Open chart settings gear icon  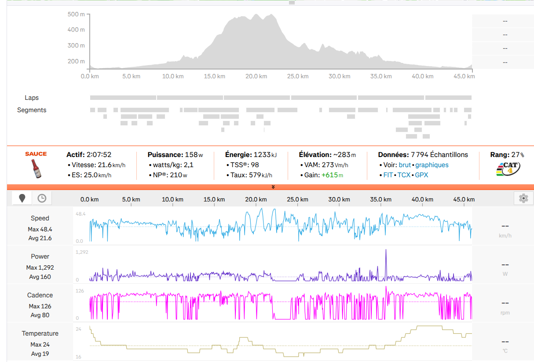click(x=523, y=198)
